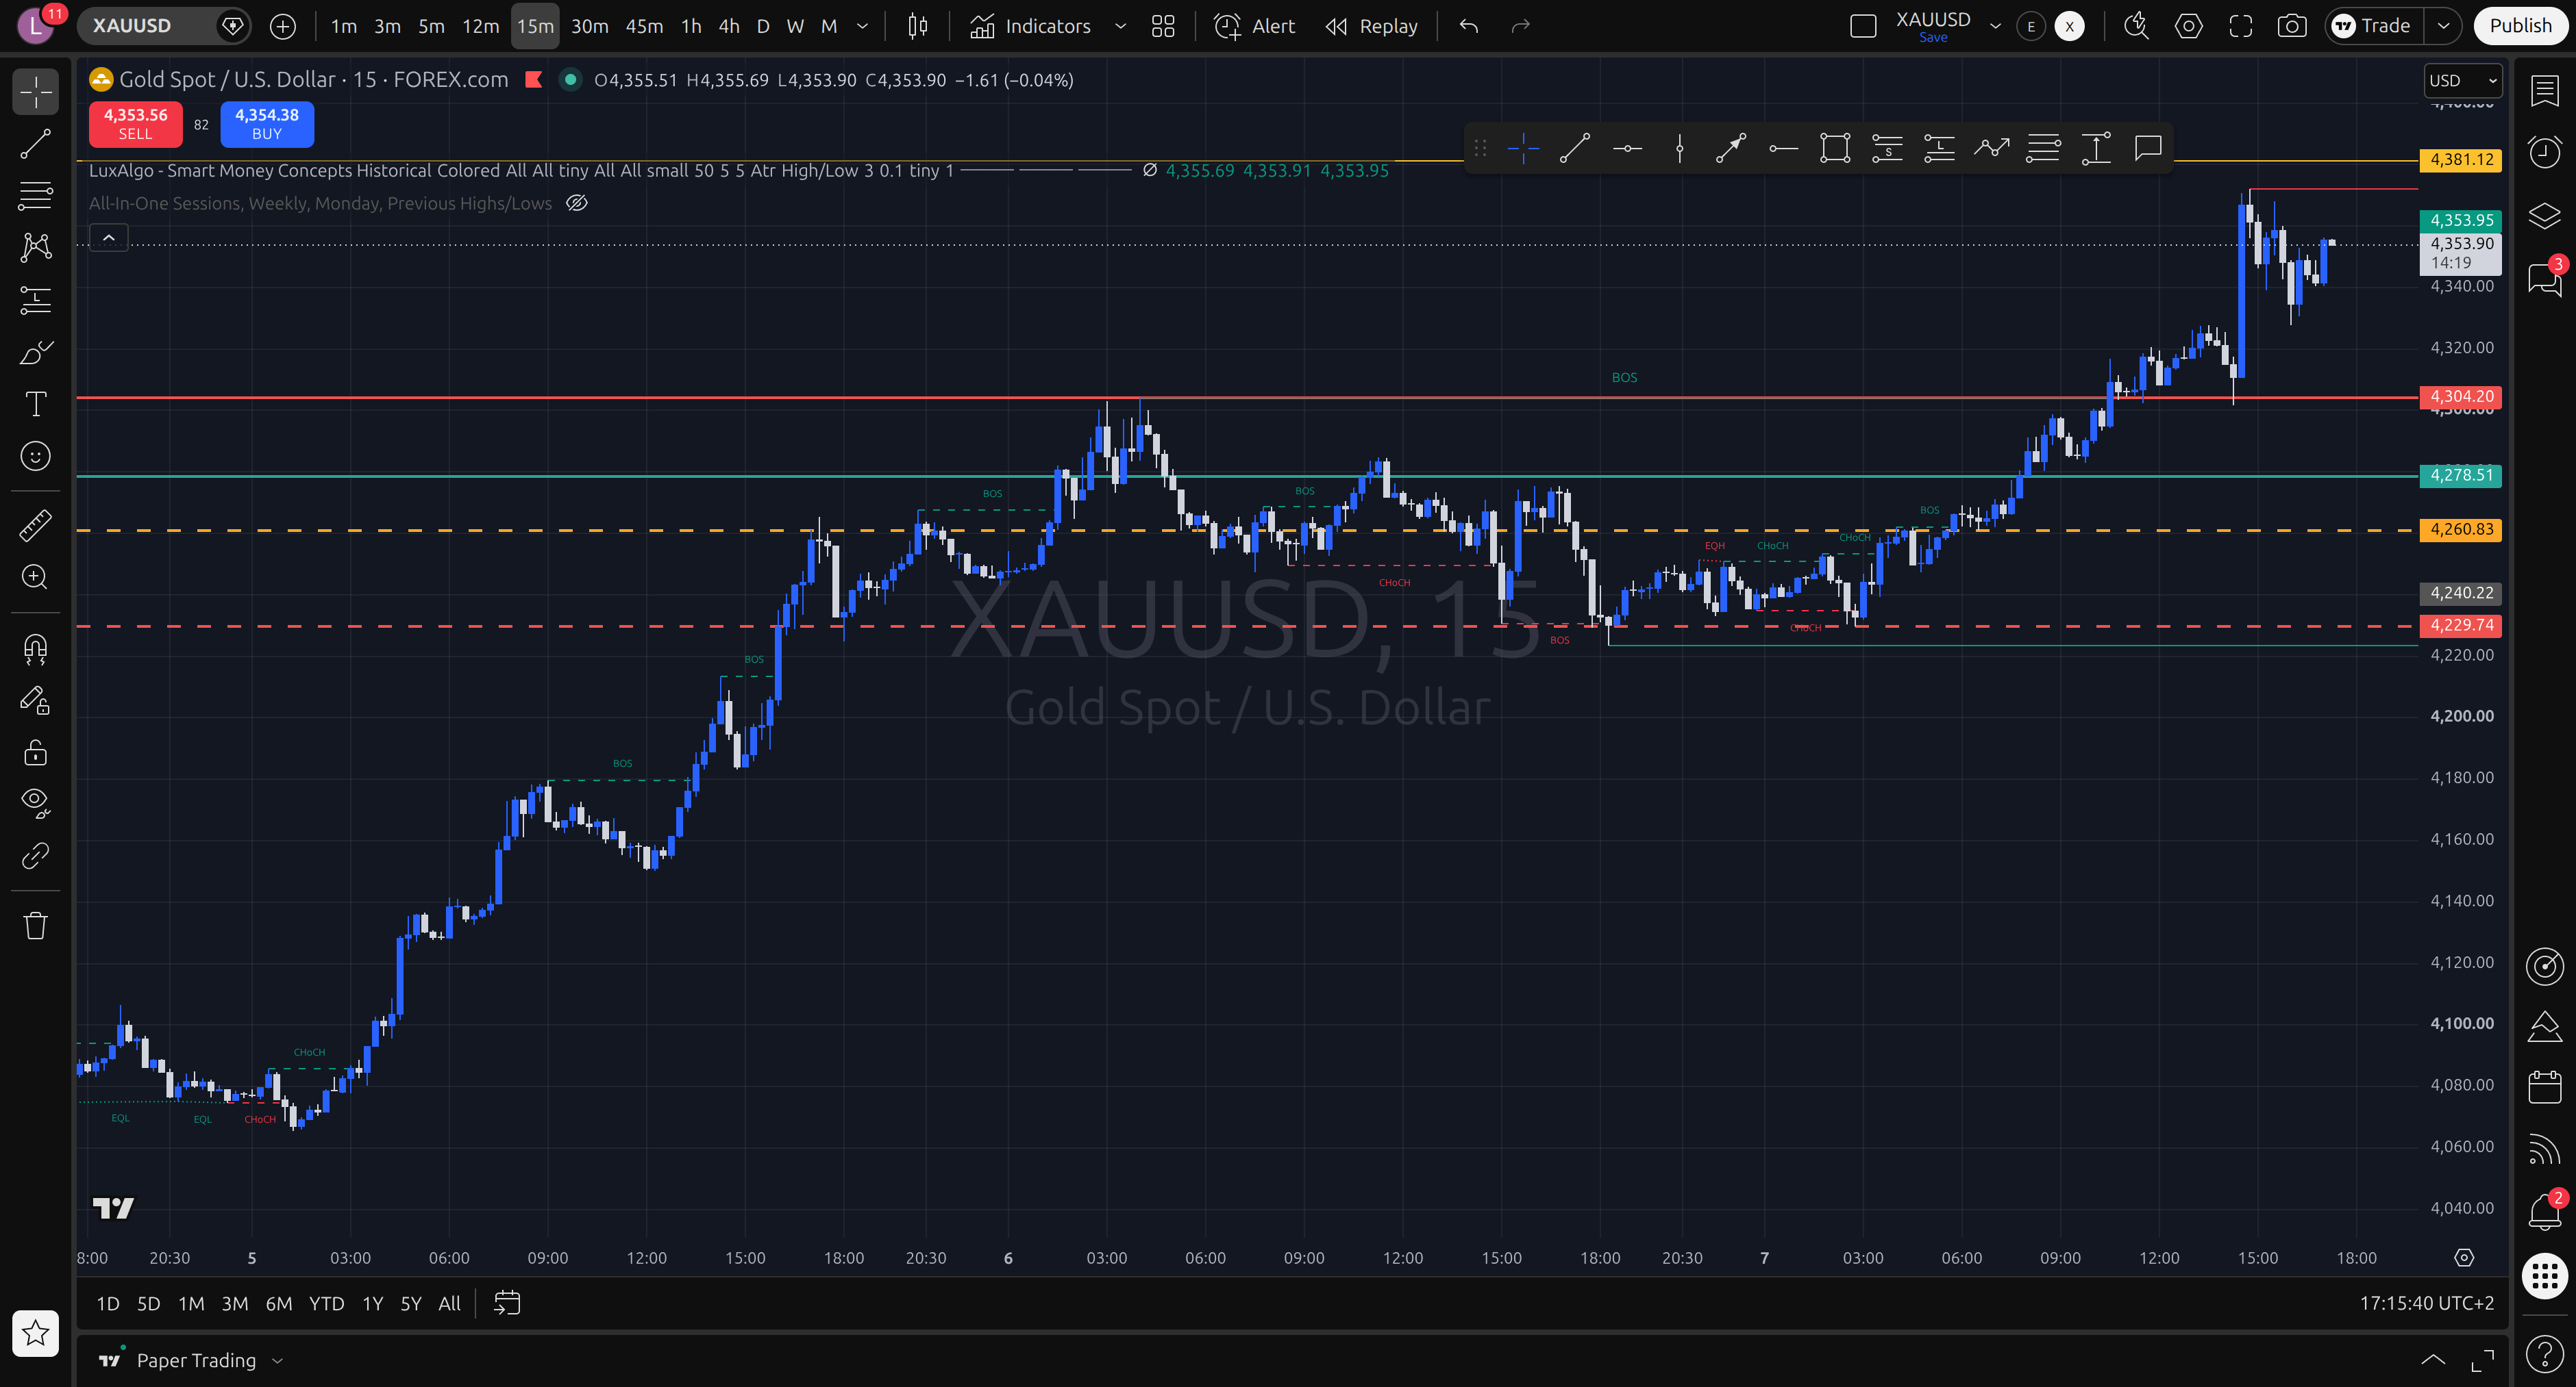Open the chart settings gear
Viewport: 2576px width, 1387px height.
click(2188, 26)
